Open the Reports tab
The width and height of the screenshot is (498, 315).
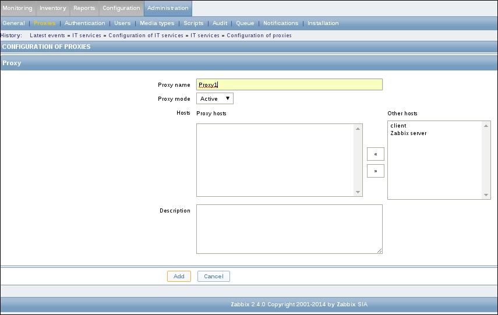[x=84, y=8]
